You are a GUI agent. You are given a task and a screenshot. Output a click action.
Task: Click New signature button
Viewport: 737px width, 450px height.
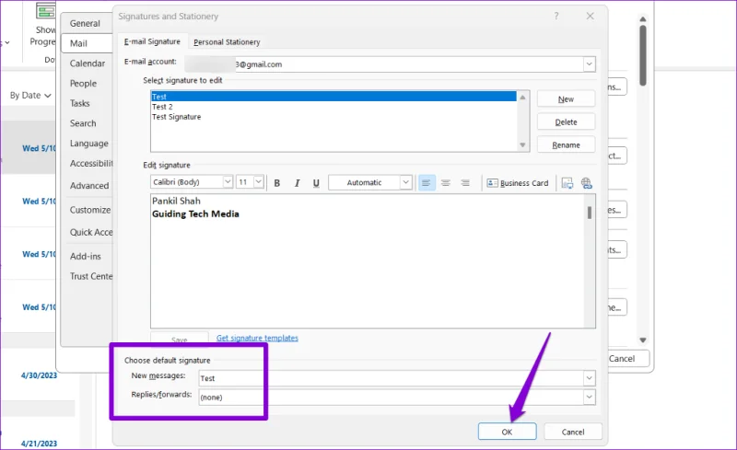[x=566, y=99]
